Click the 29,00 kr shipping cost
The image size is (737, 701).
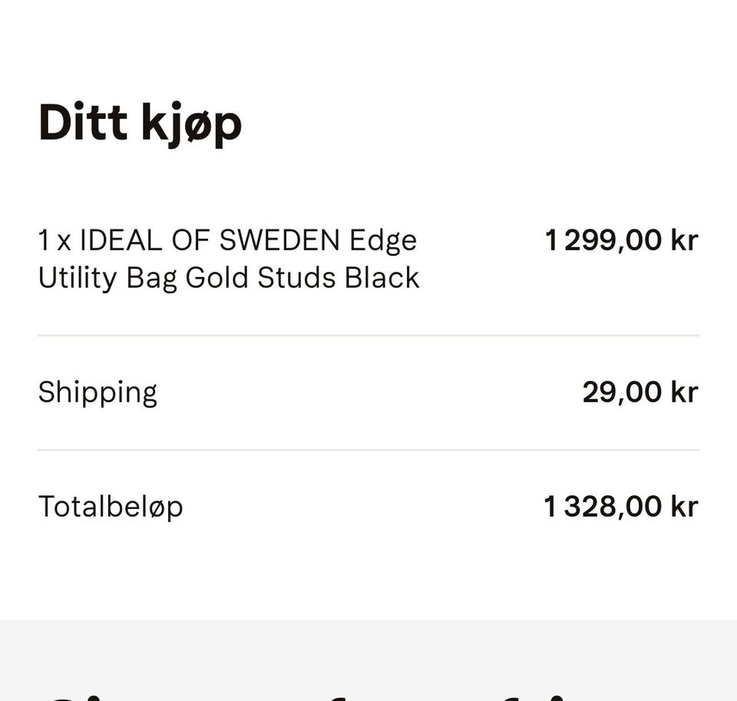(639, 392)
